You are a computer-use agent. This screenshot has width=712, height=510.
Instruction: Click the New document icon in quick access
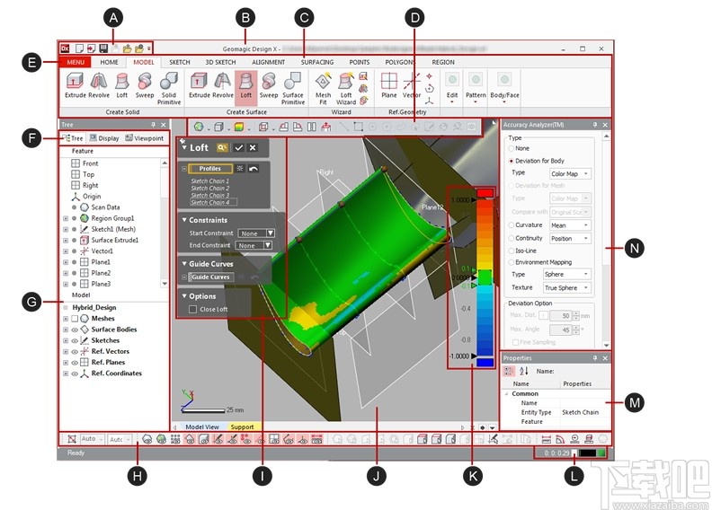[x=79, y=48]
